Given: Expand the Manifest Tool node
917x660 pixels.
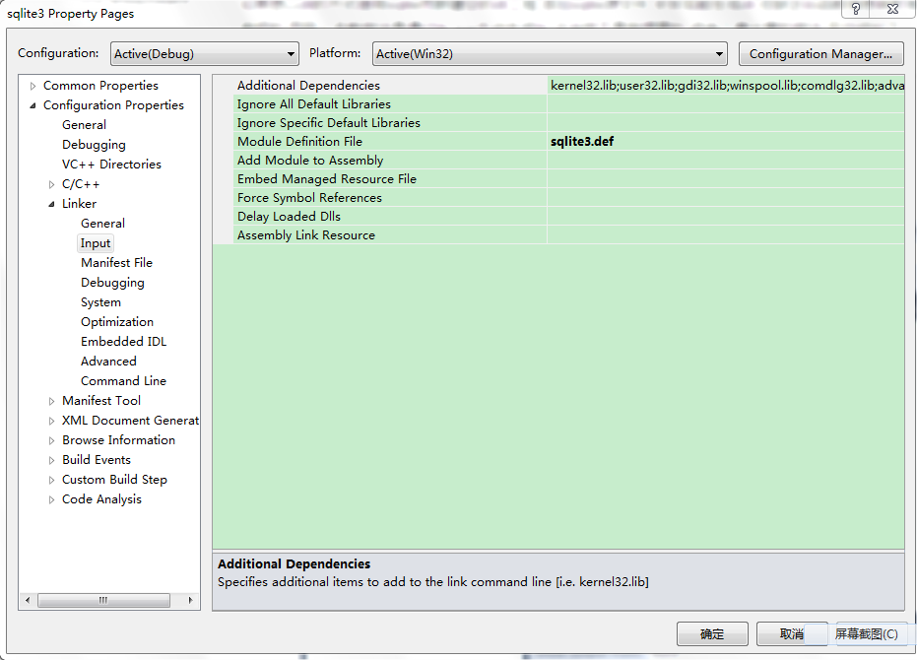Looking at the screenshot, I should pyautogui.click(x=51, y=401).
